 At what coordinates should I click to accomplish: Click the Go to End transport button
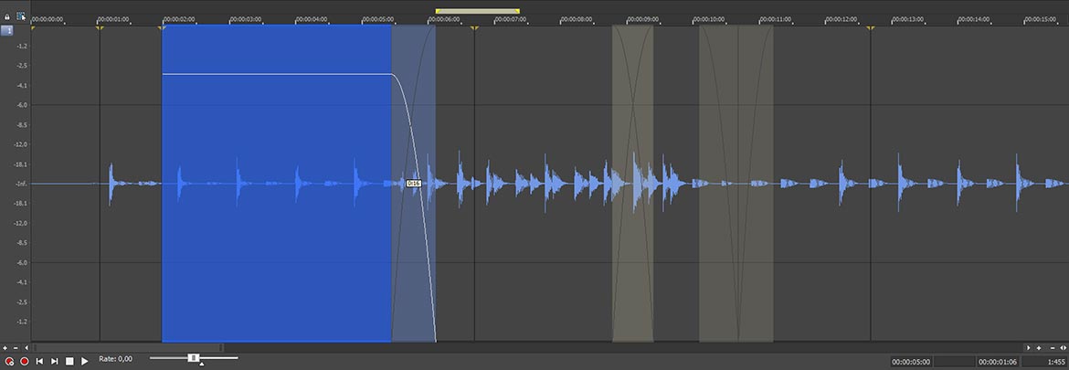[54, 361]
